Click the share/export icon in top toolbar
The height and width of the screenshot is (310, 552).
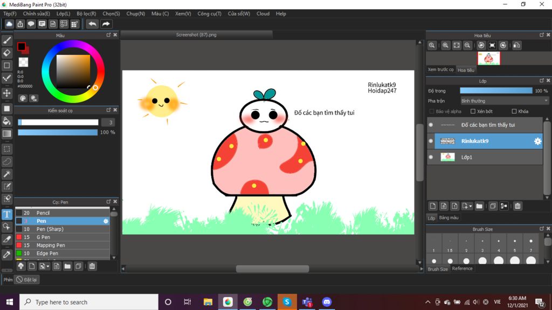20,24
